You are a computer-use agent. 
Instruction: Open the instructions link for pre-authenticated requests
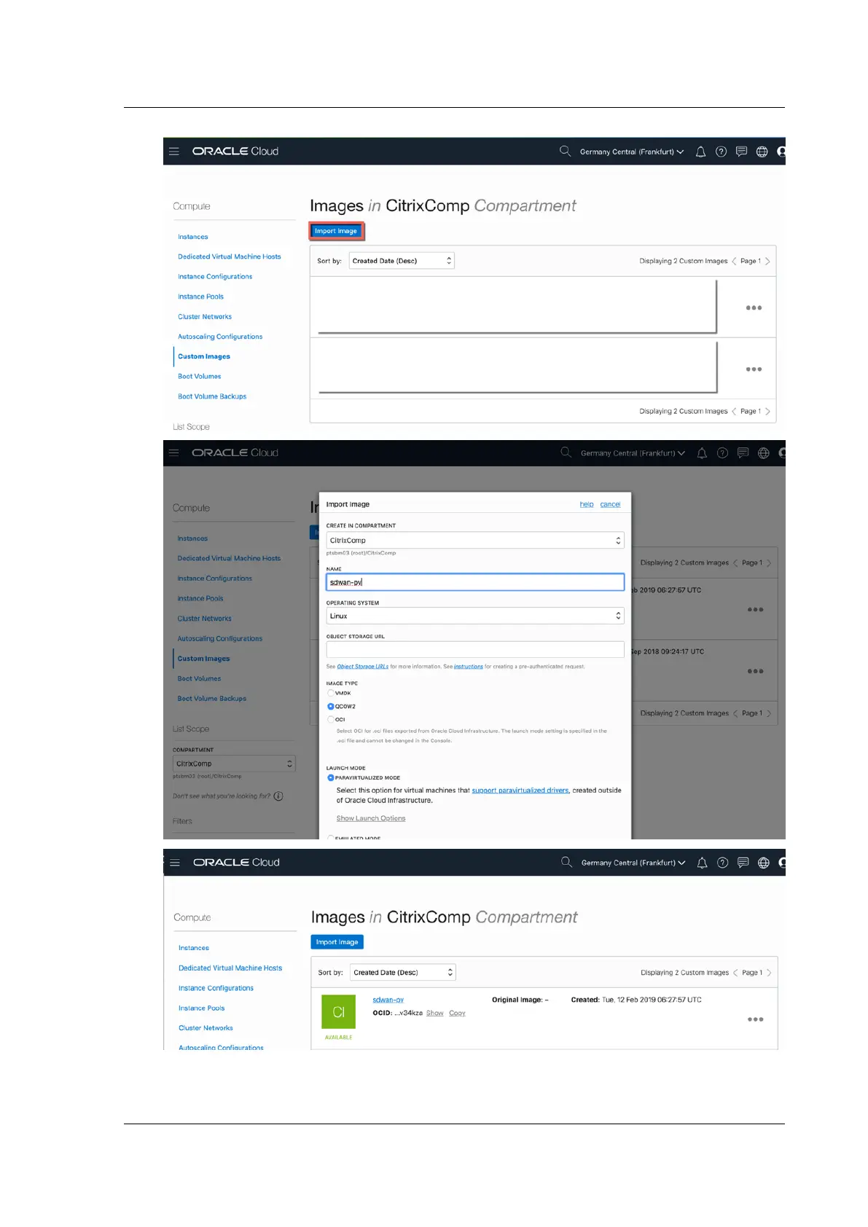click(469, 667)
